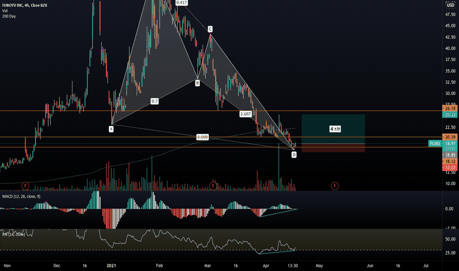Click the 0.7 ratio label

point(155,102)
